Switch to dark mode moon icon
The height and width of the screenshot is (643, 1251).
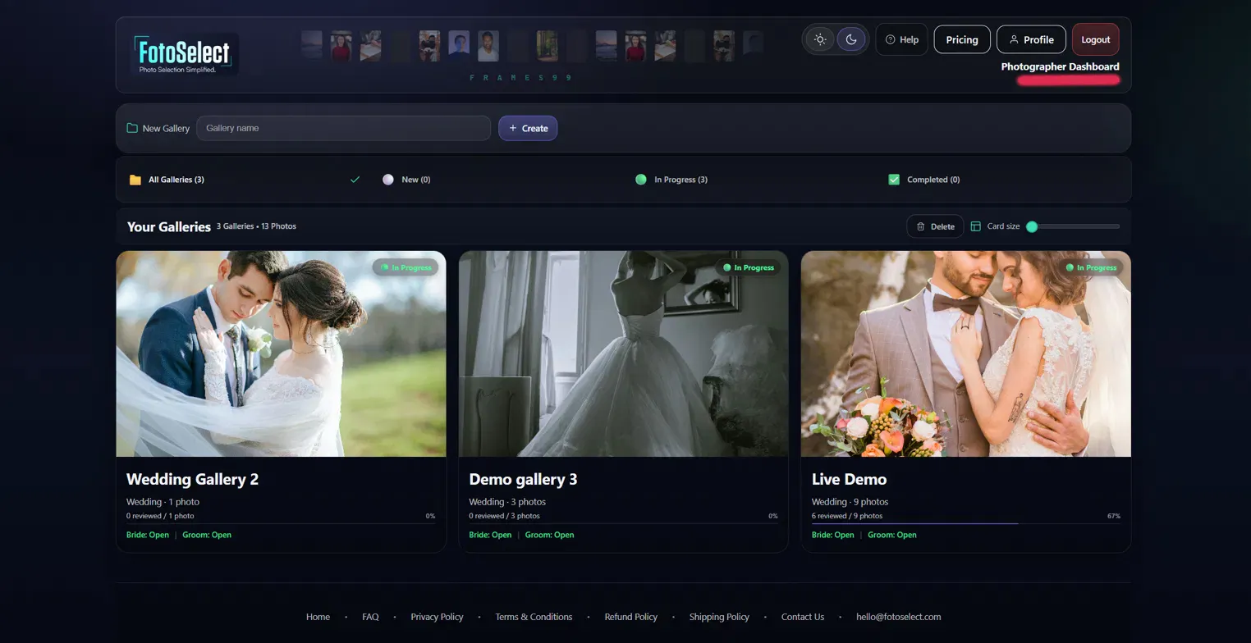click(851, 39)
